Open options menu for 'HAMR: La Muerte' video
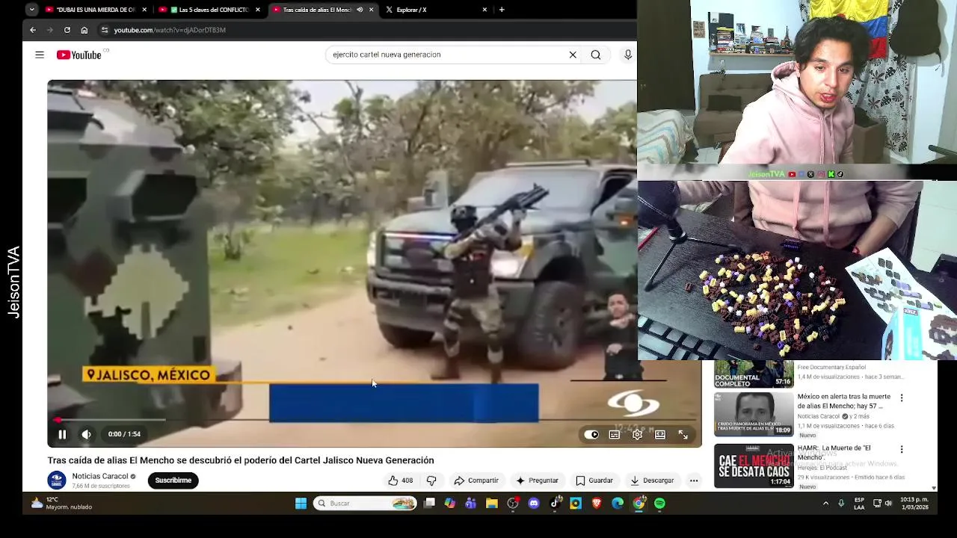957x538 pixels. [902, 449]
